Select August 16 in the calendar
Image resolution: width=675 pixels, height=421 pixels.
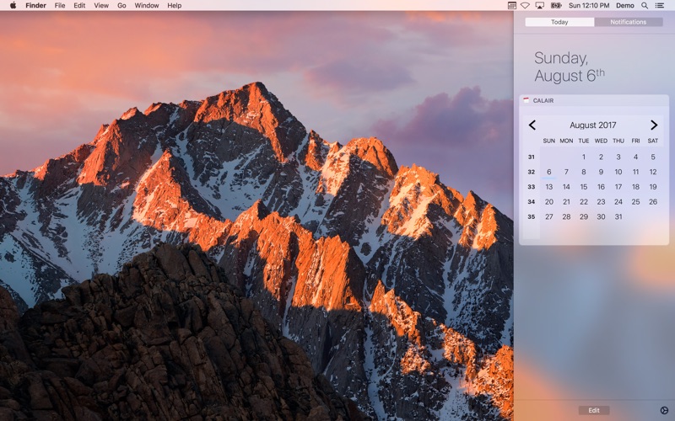click(x=601, y=187)
